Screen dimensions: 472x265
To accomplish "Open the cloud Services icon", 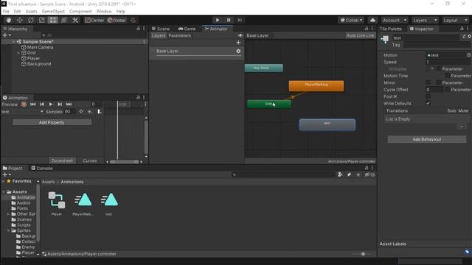I will [x=372, y=20].
